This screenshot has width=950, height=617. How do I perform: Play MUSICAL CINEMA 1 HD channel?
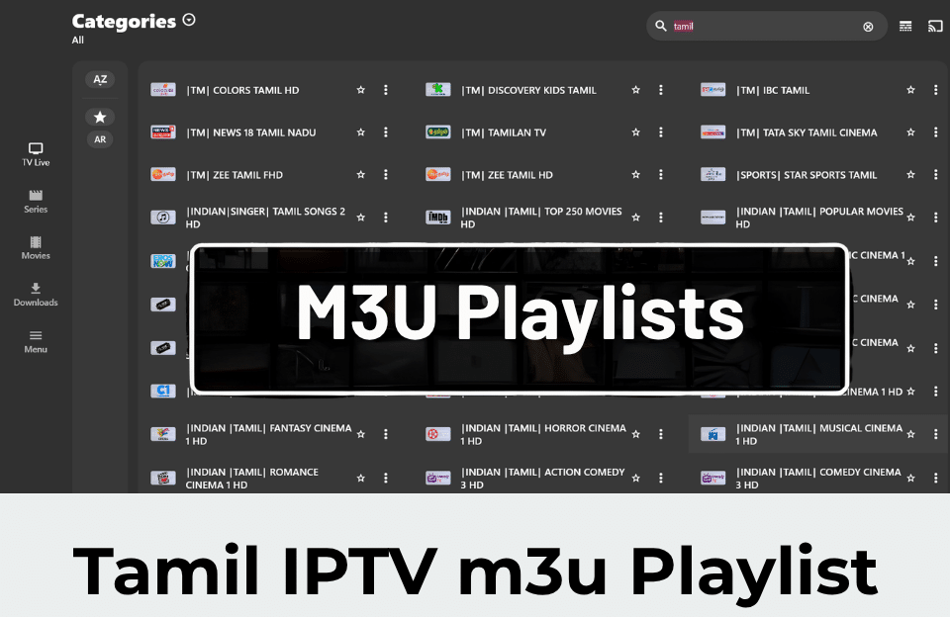818,434
